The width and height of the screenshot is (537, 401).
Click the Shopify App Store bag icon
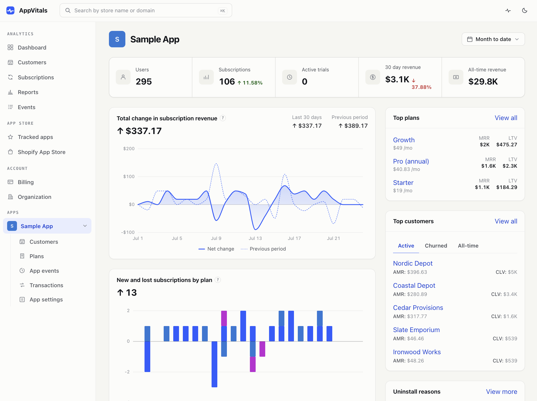click(10, 152)
